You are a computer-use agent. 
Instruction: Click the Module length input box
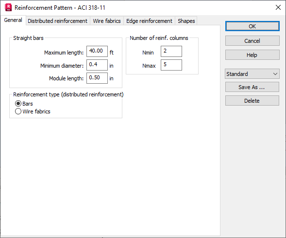(x=97, y=78)
